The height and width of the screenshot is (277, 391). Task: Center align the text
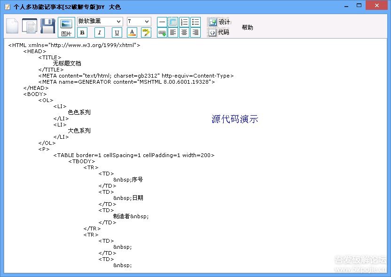tap(184, 32)
